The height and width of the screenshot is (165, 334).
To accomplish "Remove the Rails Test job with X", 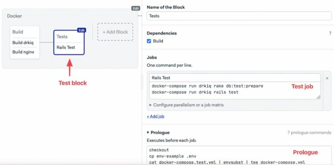I will click(x=327, y=78).
